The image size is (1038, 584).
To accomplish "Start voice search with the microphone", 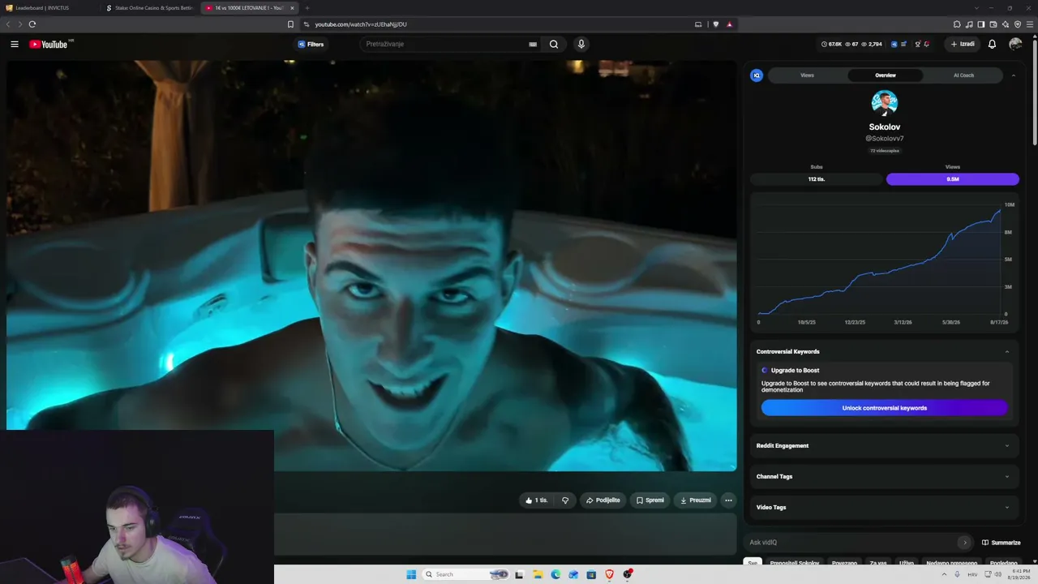I will point(581,44).
